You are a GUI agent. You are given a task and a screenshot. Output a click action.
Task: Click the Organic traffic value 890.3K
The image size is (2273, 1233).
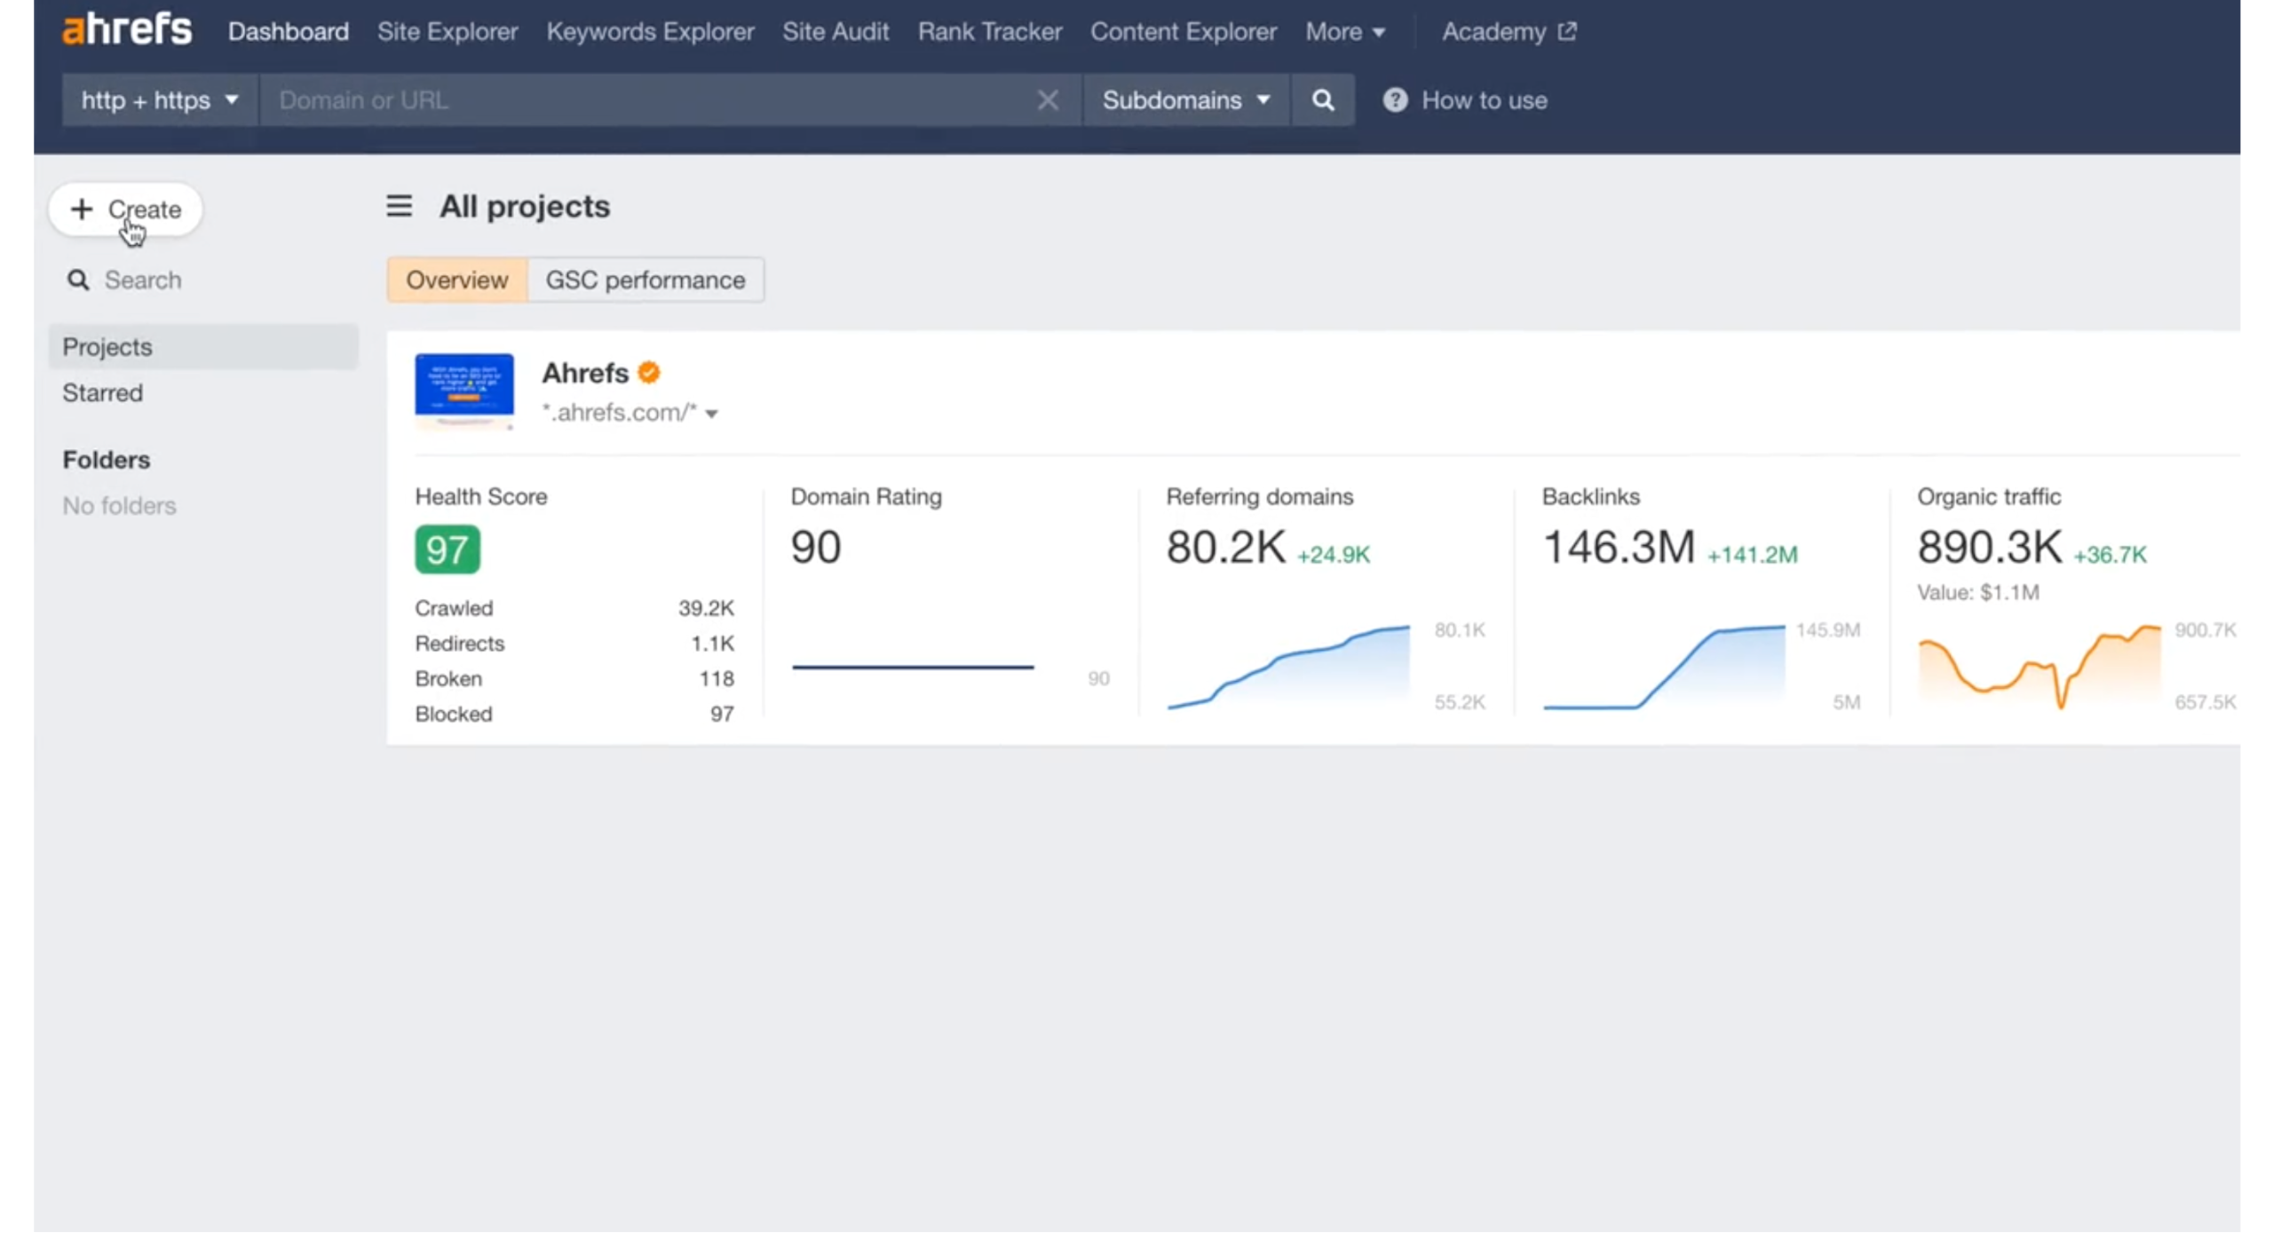pyautogui.click(x=1989, y=547)
